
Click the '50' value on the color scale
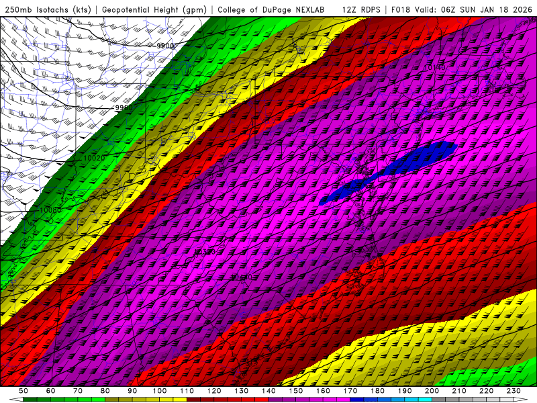tap(23, 391)
